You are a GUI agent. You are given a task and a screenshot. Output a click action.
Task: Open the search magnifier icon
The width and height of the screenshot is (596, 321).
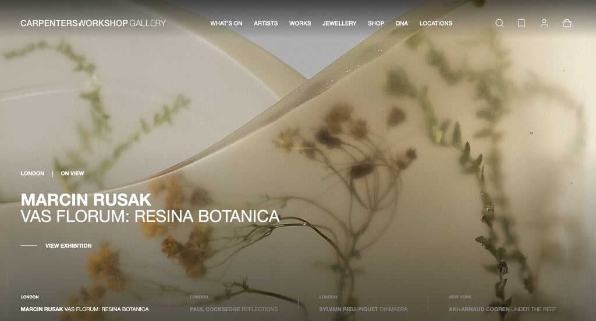[x=499, y=23]
